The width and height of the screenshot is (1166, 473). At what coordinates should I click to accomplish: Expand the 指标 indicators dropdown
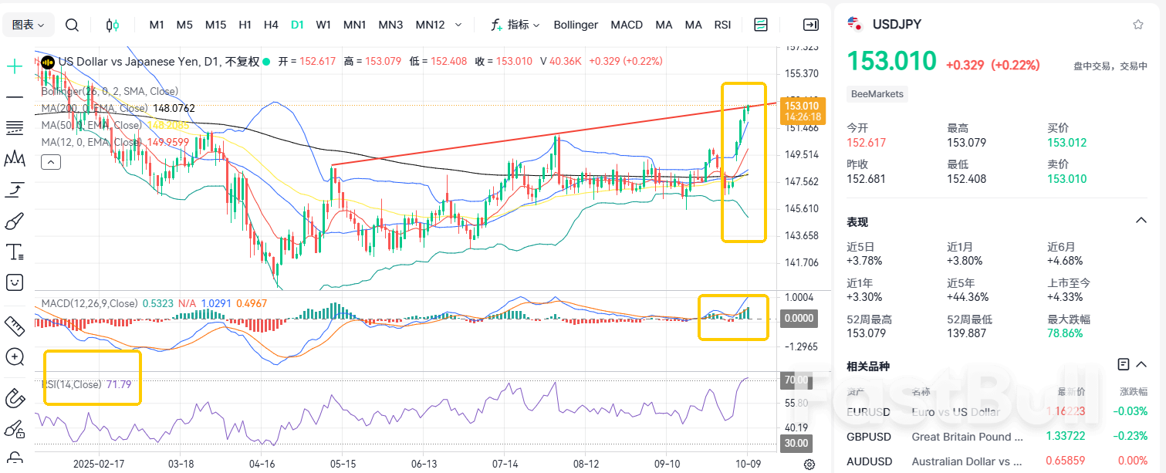(515, 25)
